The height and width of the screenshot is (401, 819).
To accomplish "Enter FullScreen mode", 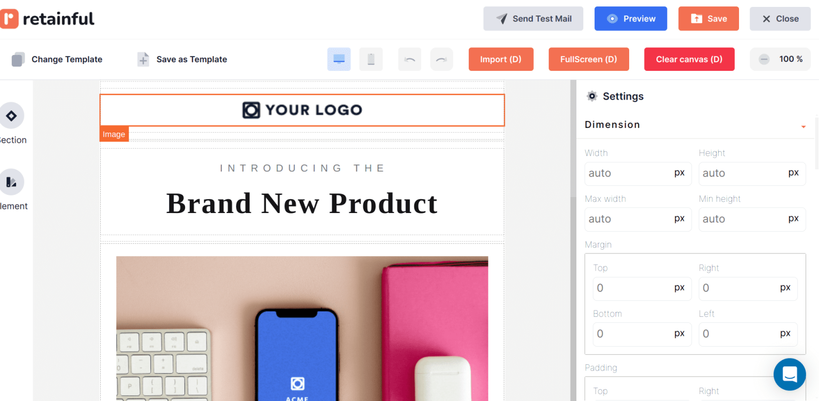I will pos(589,59).
